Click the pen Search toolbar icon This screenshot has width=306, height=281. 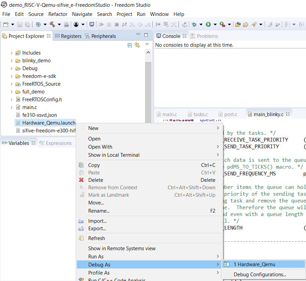pos(254,24)
